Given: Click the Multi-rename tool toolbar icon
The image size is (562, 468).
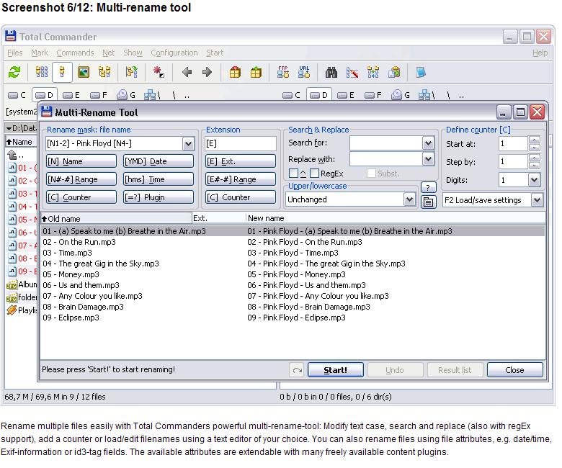Looking at the screenshot, I should pos(352,73).
